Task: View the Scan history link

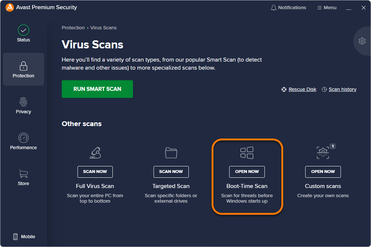Action: [342, 89]
